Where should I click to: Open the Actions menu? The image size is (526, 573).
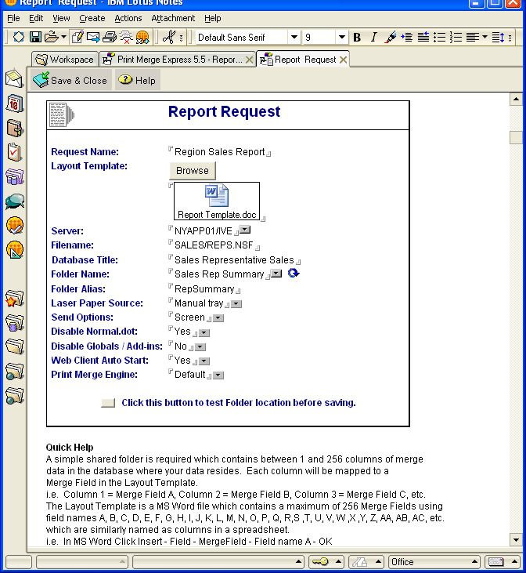(x=128, y=18)
